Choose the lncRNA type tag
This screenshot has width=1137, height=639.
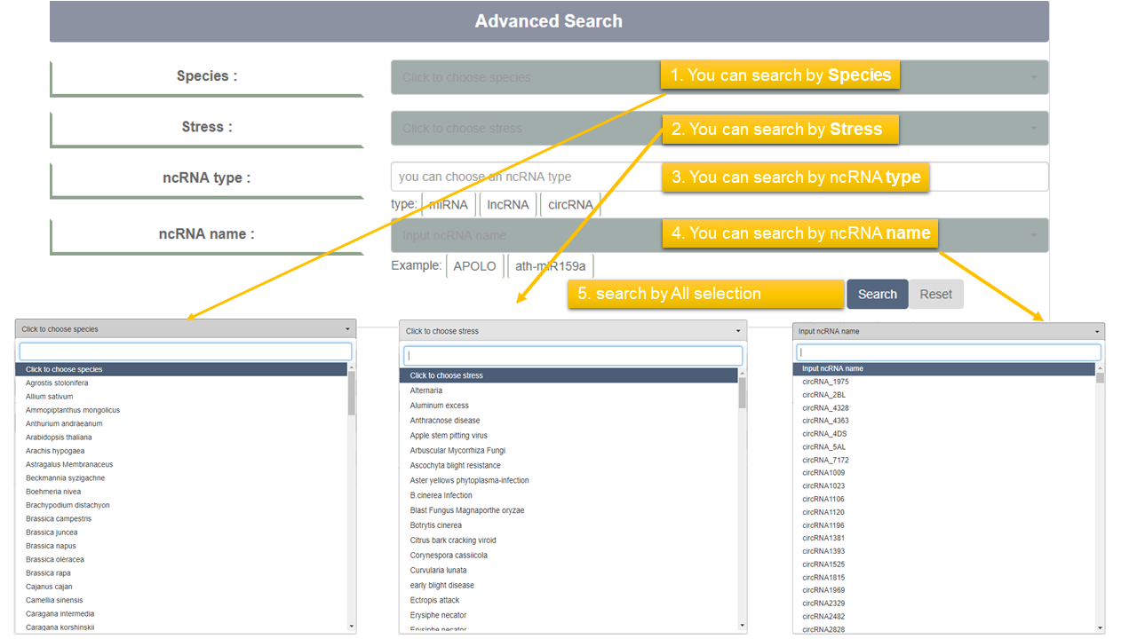coord(508,205)
